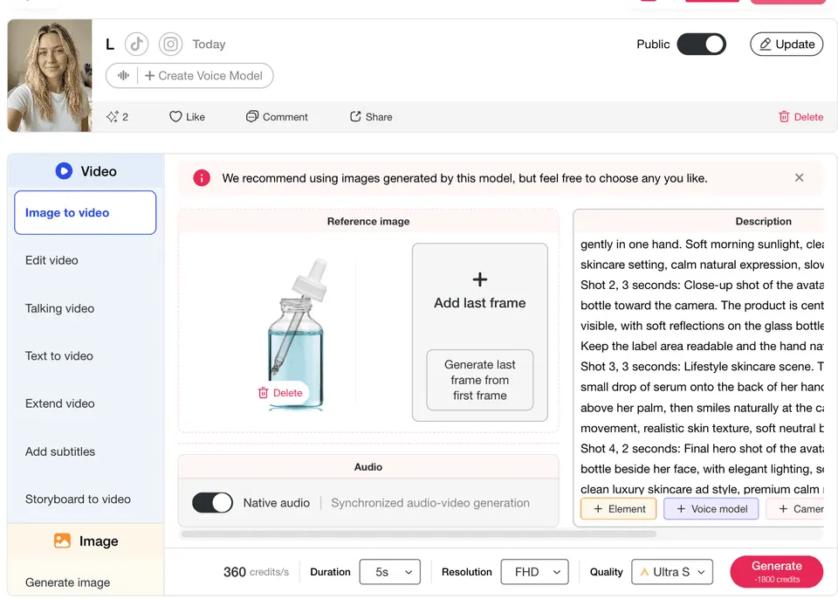Click the red info icon in the recommendation banner

[x=202, y=178]
